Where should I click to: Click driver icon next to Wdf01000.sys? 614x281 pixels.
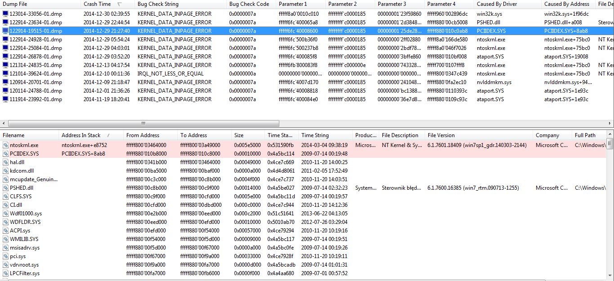[x=5, y=214]
